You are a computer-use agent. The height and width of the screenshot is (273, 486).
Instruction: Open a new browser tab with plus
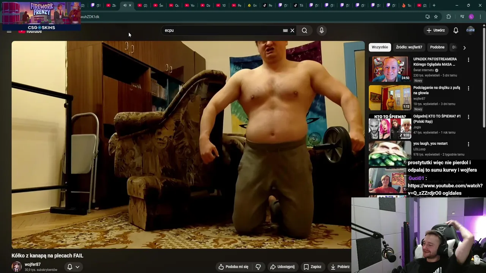tap(434, 5)
